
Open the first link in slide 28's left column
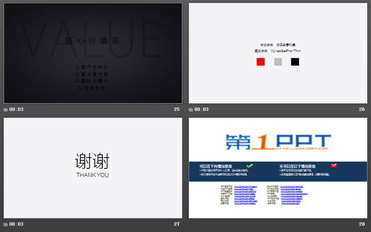[245, 185]
